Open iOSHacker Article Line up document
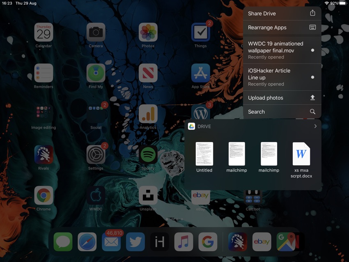The image size is (349, 262). pos(282,77)
